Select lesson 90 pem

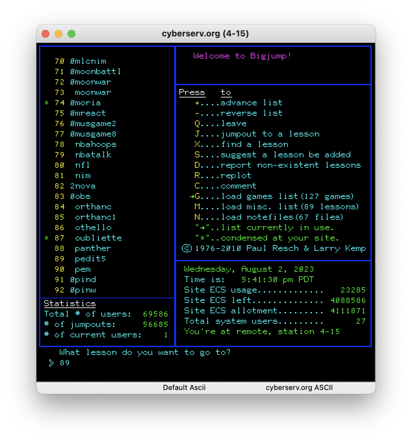click(73, 269)
